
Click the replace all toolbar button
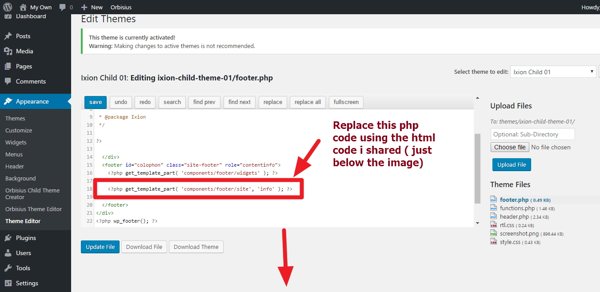pyautogui.click(x=308, y=102)
